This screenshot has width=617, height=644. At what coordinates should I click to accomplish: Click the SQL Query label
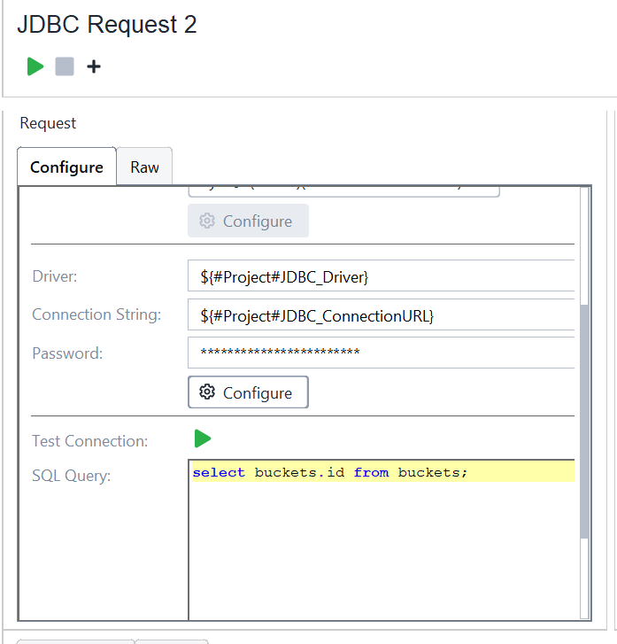pos(70,476)
